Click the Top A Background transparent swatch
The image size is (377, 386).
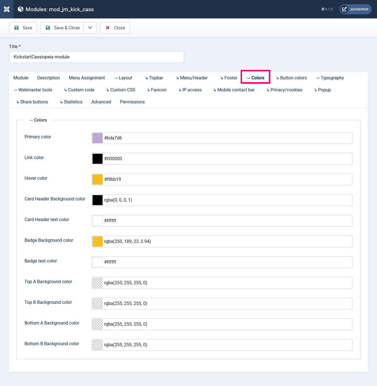tap(98, 283)
